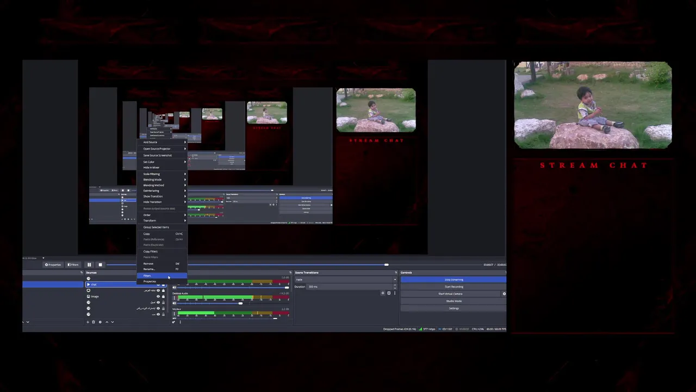696x392 pixels.
Task: Open the Fade transition dropdown
Action: (346, 279)
